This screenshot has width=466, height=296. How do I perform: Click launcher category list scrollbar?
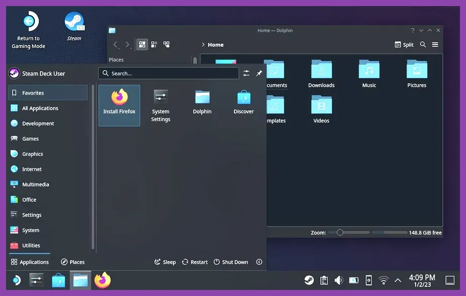(x=93, y=167)
